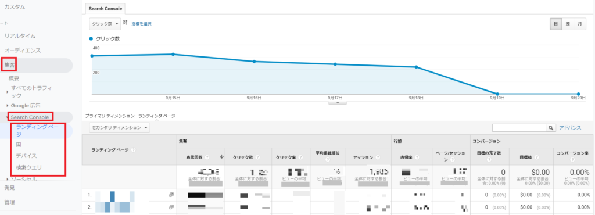Click the アドバンス link
The width and height of the screenshot is (595, 215).
570,128
